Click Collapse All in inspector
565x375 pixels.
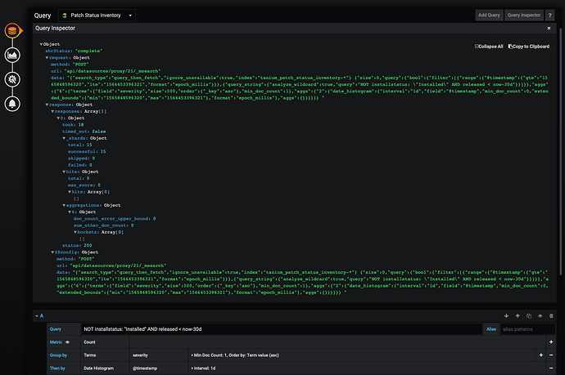click(x=489, y=47)
